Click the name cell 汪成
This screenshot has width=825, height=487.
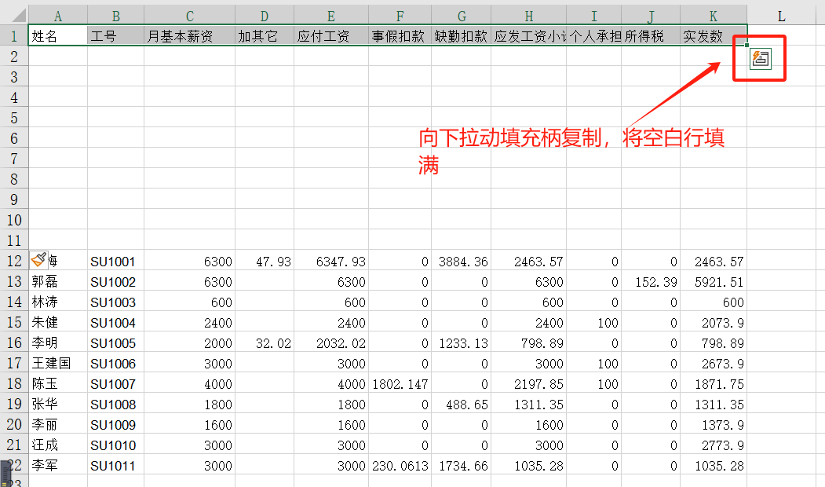pos(58,445)
